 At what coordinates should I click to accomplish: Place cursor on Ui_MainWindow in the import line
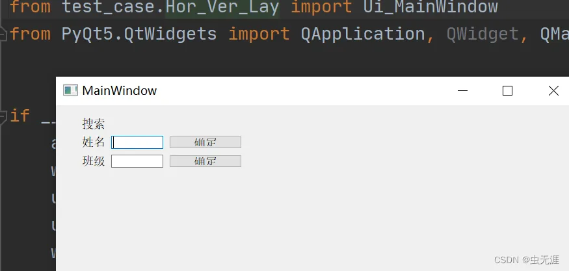pos(430,7)
